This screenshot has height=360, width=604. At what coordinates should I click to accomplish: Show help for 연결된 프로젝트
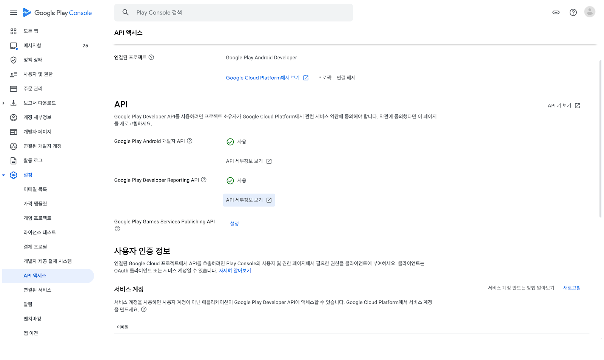click(x=151, y=57)
